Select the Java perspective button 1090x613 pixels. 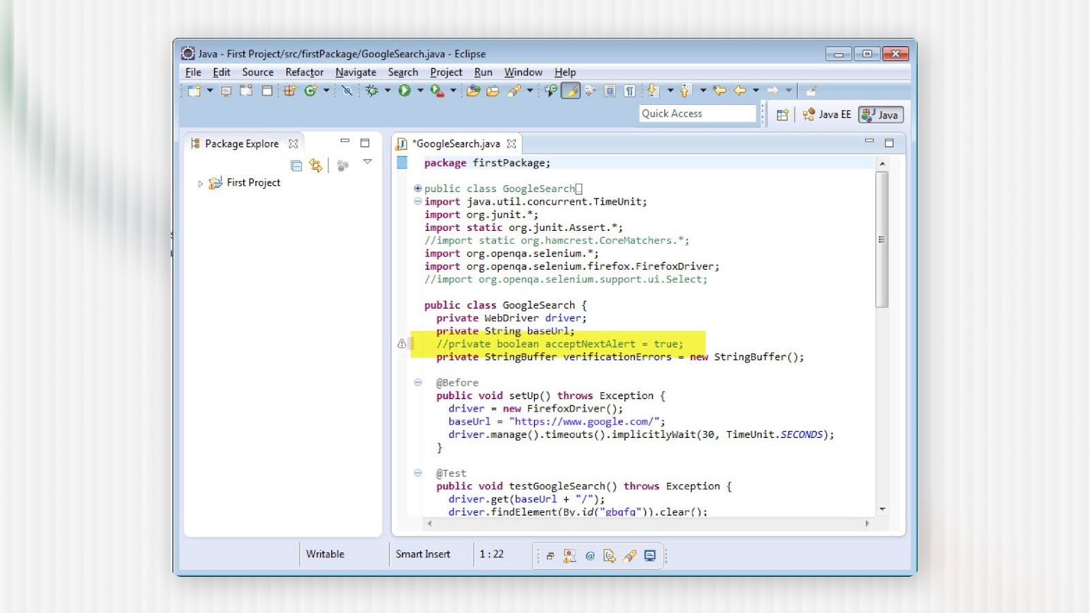coord(880,114)
